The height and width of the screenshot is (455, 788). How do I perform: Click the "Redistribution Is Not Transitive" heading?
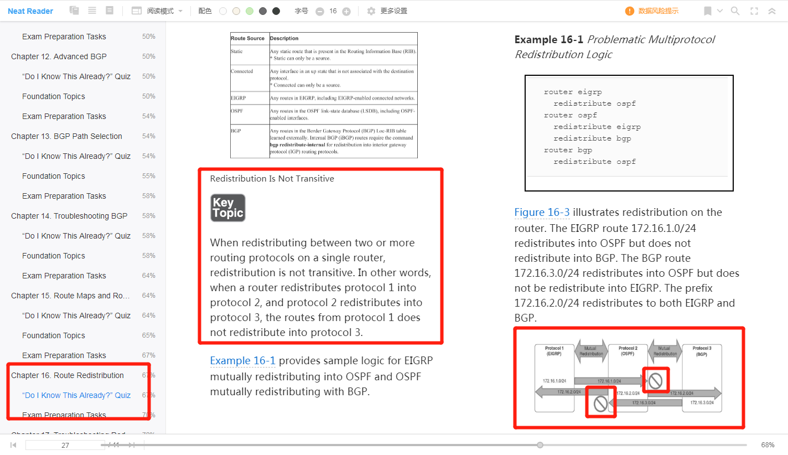272,179
